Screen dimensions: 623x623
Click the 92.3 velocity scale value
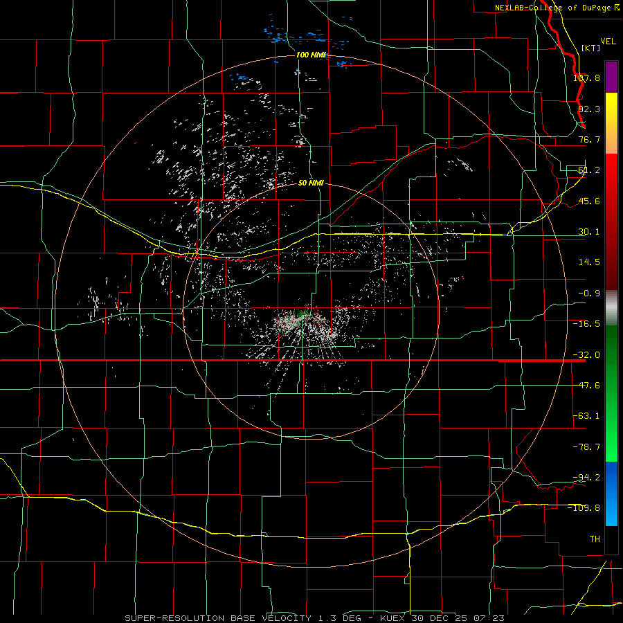click(589, 109)
